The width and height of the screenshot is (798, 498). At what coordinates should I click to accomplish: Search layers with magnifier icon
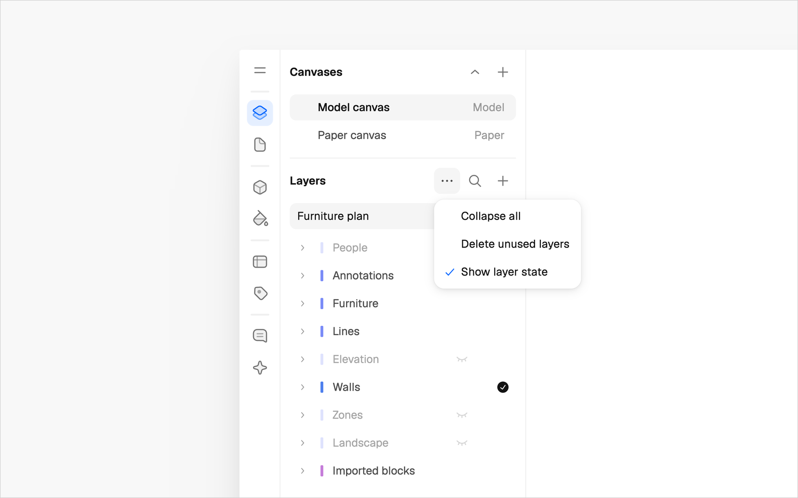click(475, 181)
